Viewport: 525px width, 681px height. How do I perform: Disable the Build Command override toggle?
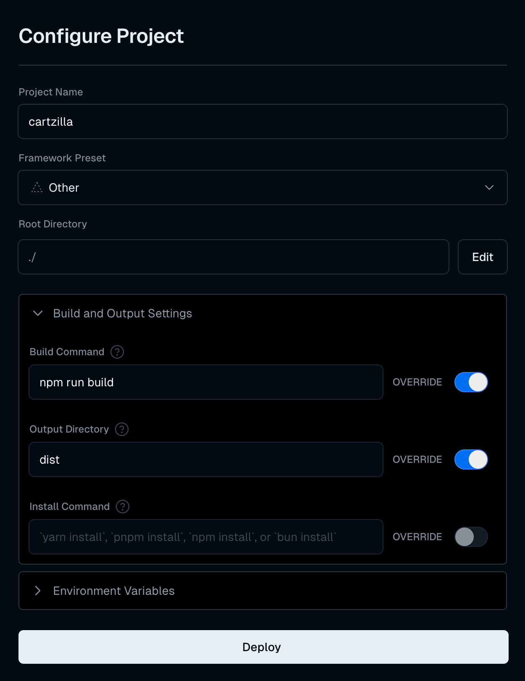tap(471, 382)
